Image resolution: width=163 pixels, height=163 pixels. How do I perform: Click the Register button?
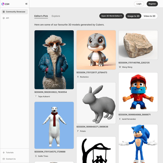coord(152,4)
